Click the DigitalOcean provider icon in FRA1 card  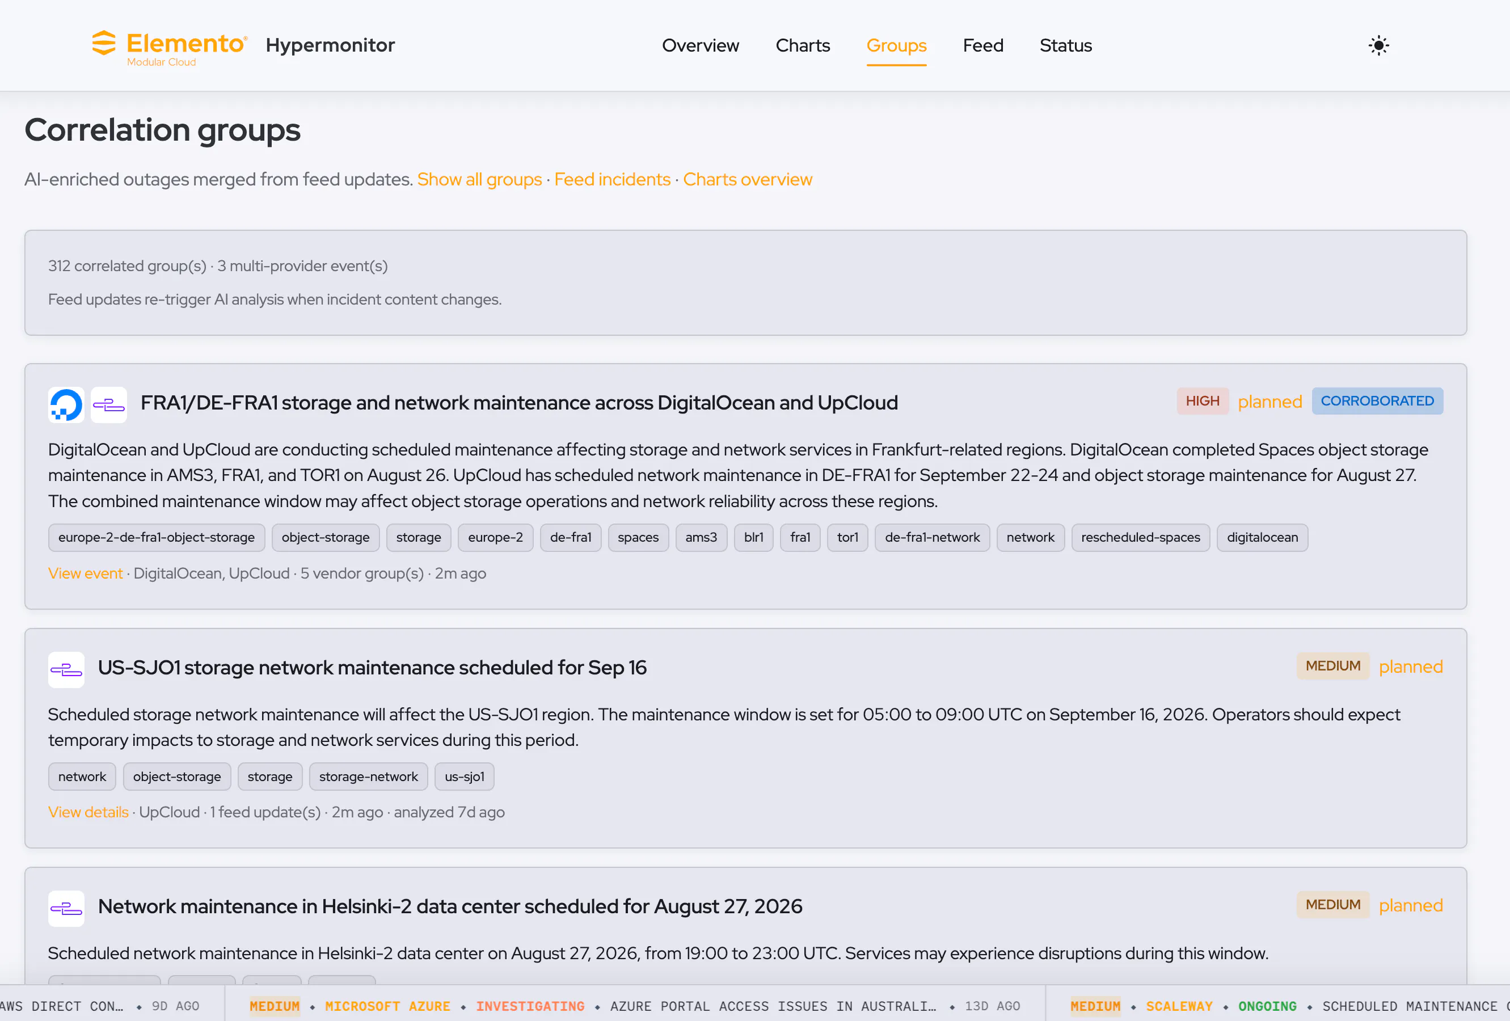coord(66,405)
